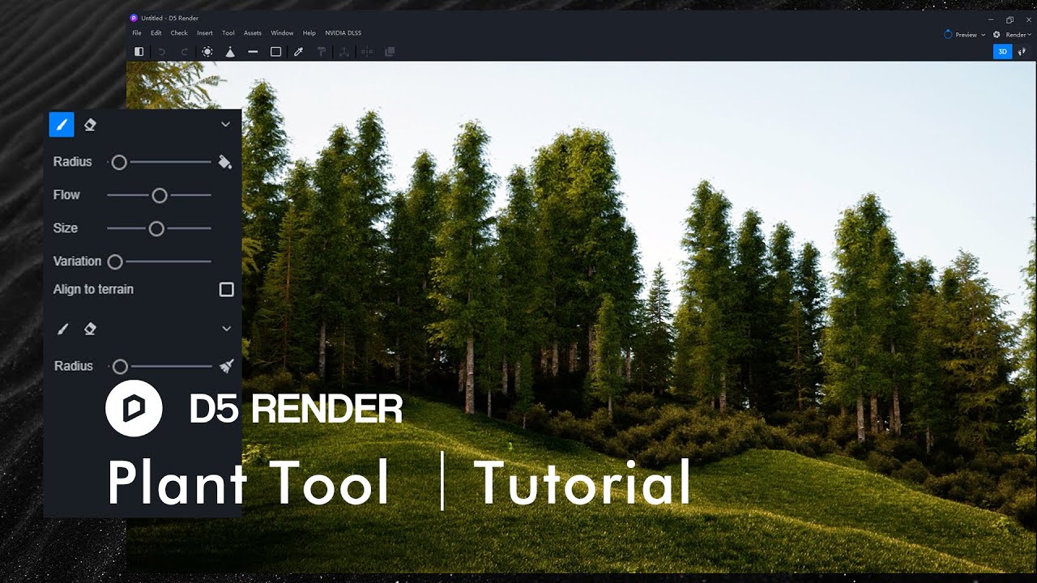Image resolution: width=1037 pixels, height=583 pixels.
Task: Click the broom clear-all icon
Action: [227, 366]
